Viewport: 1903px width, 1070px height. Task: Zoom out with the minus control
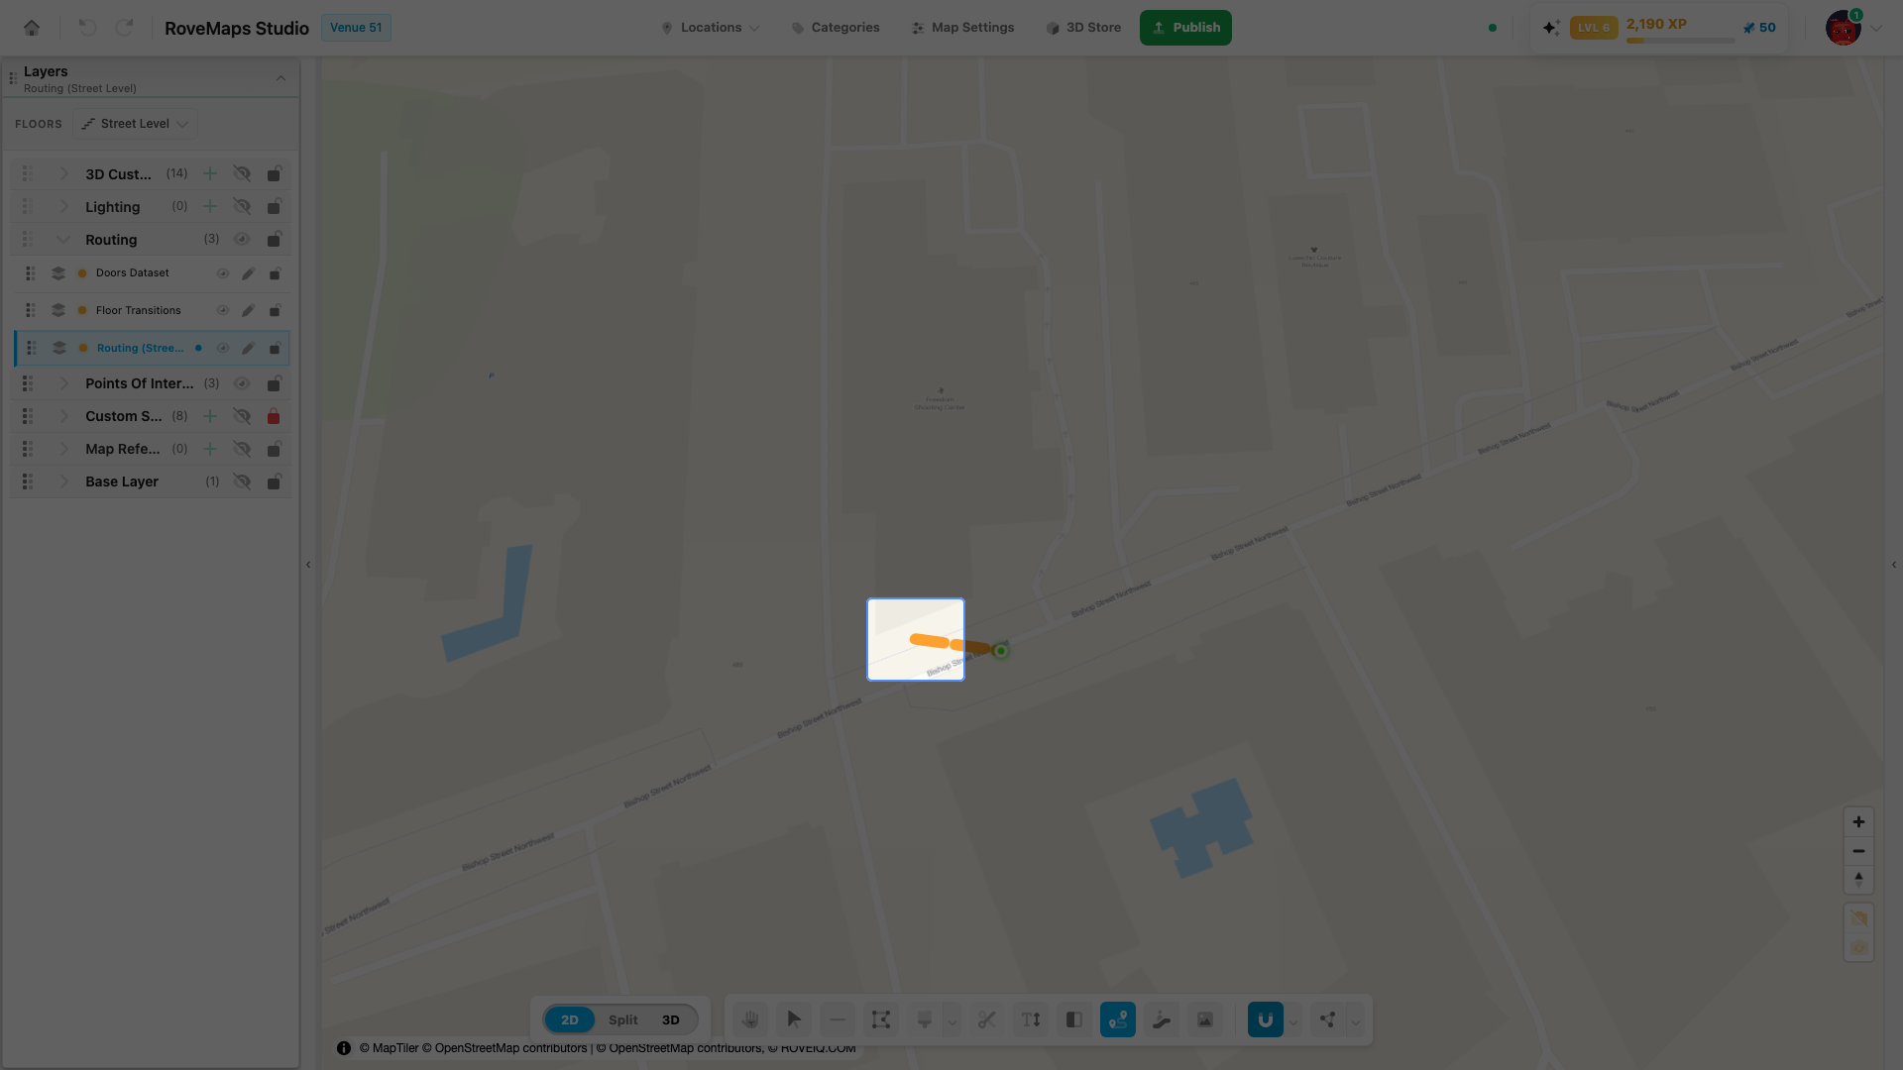click(x=1858, y=851)
